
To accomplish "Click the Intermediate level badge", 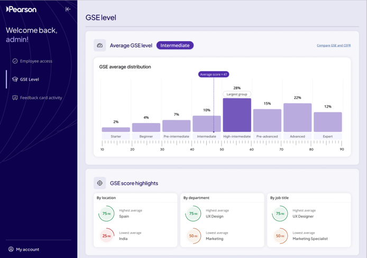I will point(175,45).
